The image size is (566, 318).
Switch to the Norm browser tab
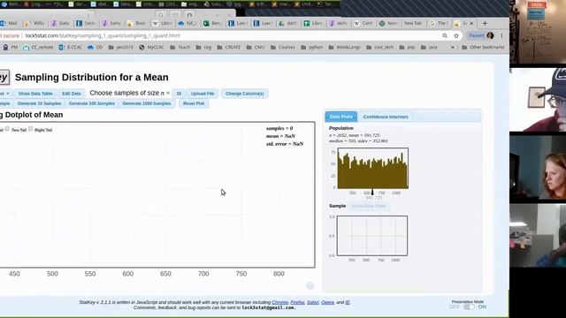click(x=388, y=23)
